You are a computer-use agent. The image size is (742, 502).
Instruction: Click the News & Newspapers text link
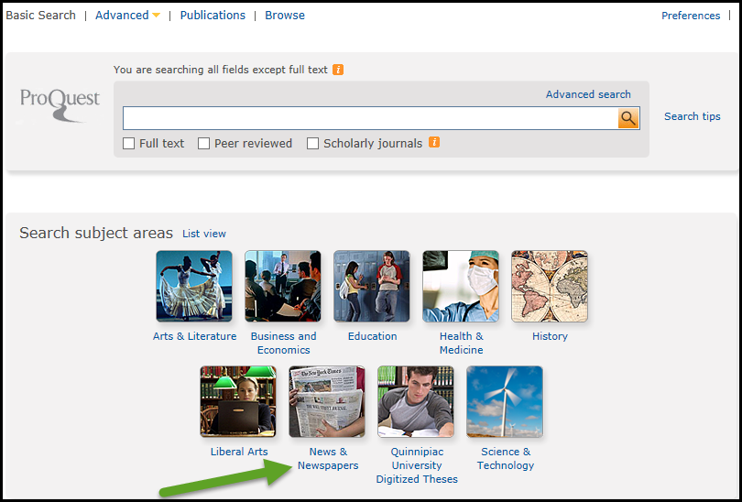tap(328, 458)
